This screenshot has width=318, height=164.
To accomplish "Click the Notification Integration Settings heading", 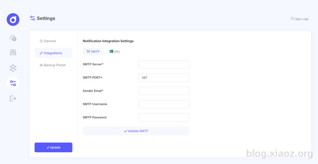I will pos(108,41).
